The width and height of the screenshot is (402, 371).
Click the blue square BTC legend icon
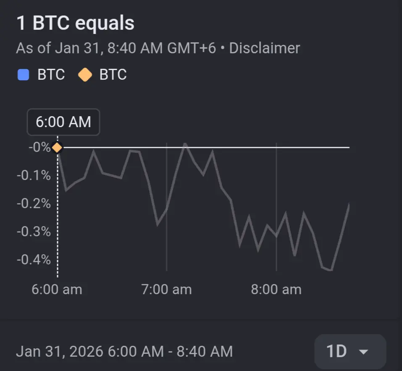[x=23, y=75]
